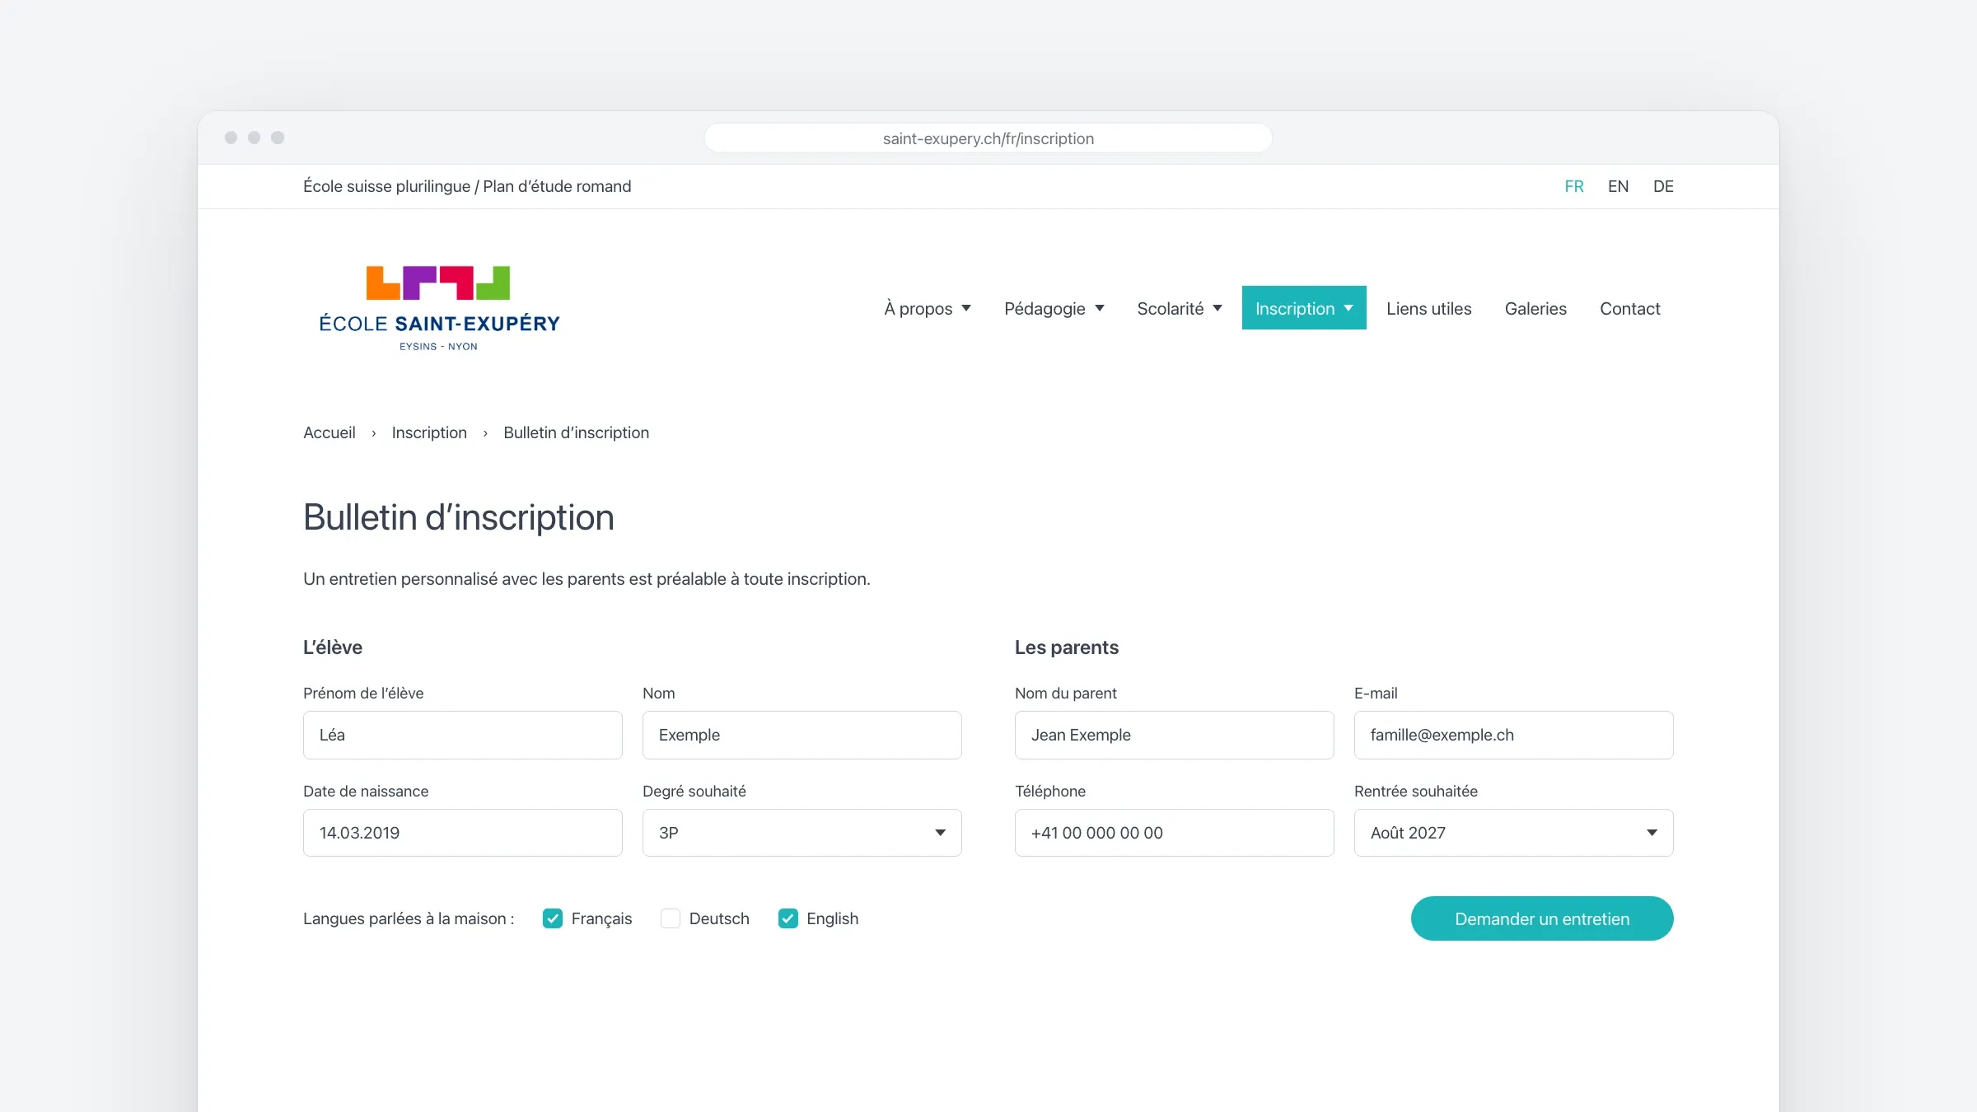This screenshot has width=1977, height=1112.
Task: Go to Accueil breadcrumb
Action: 329,432
